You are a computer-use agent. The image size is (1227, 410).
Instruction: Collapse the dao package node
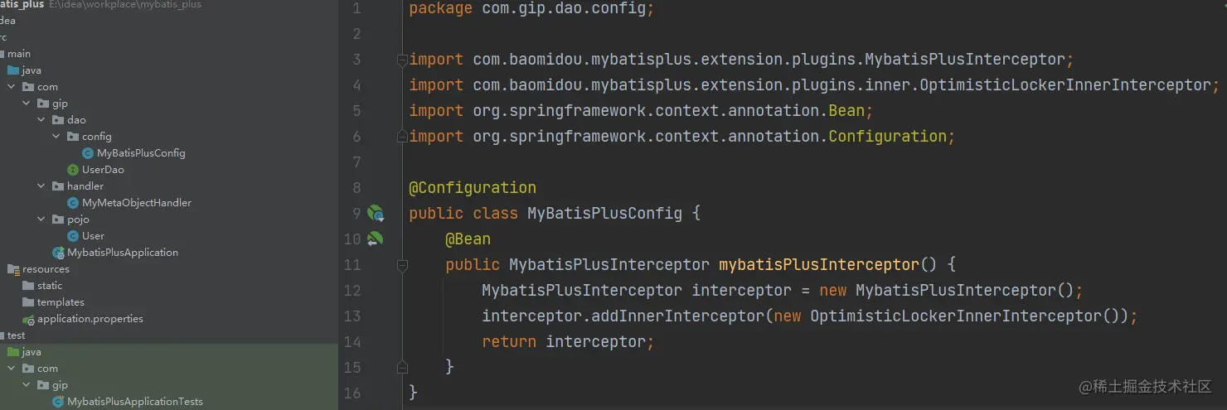point(41,120)
